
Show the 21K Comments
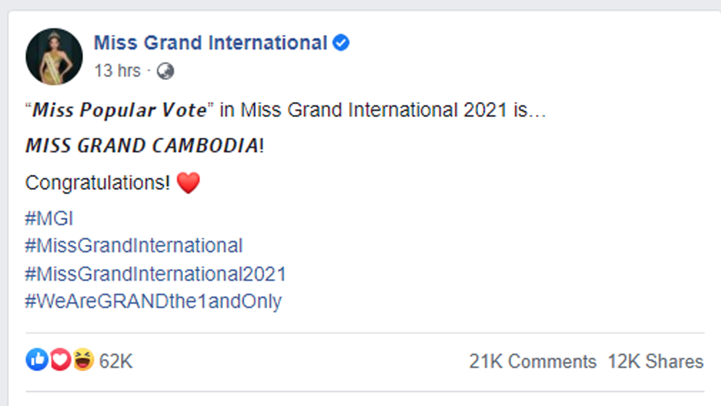pyautogui.click(x=532, y=361)
